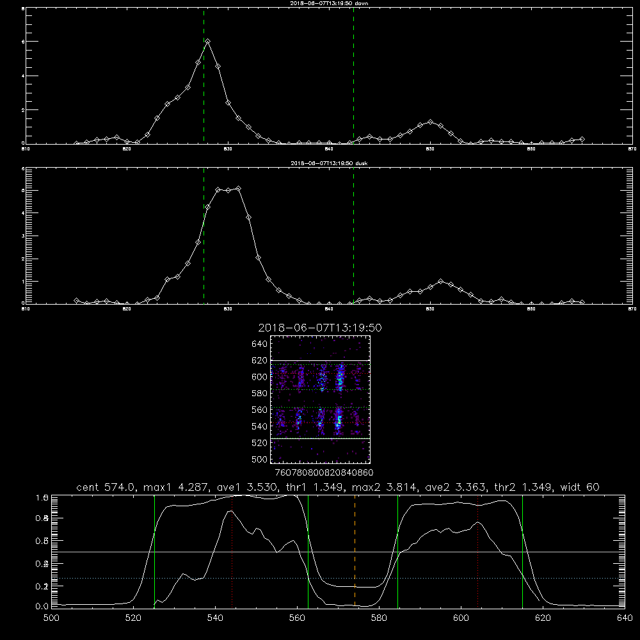Image resolution: width=640 pixels, height=640 pixels.
Task: Select 'widt 60' in the stats line
Action: [x=580, y=487]
